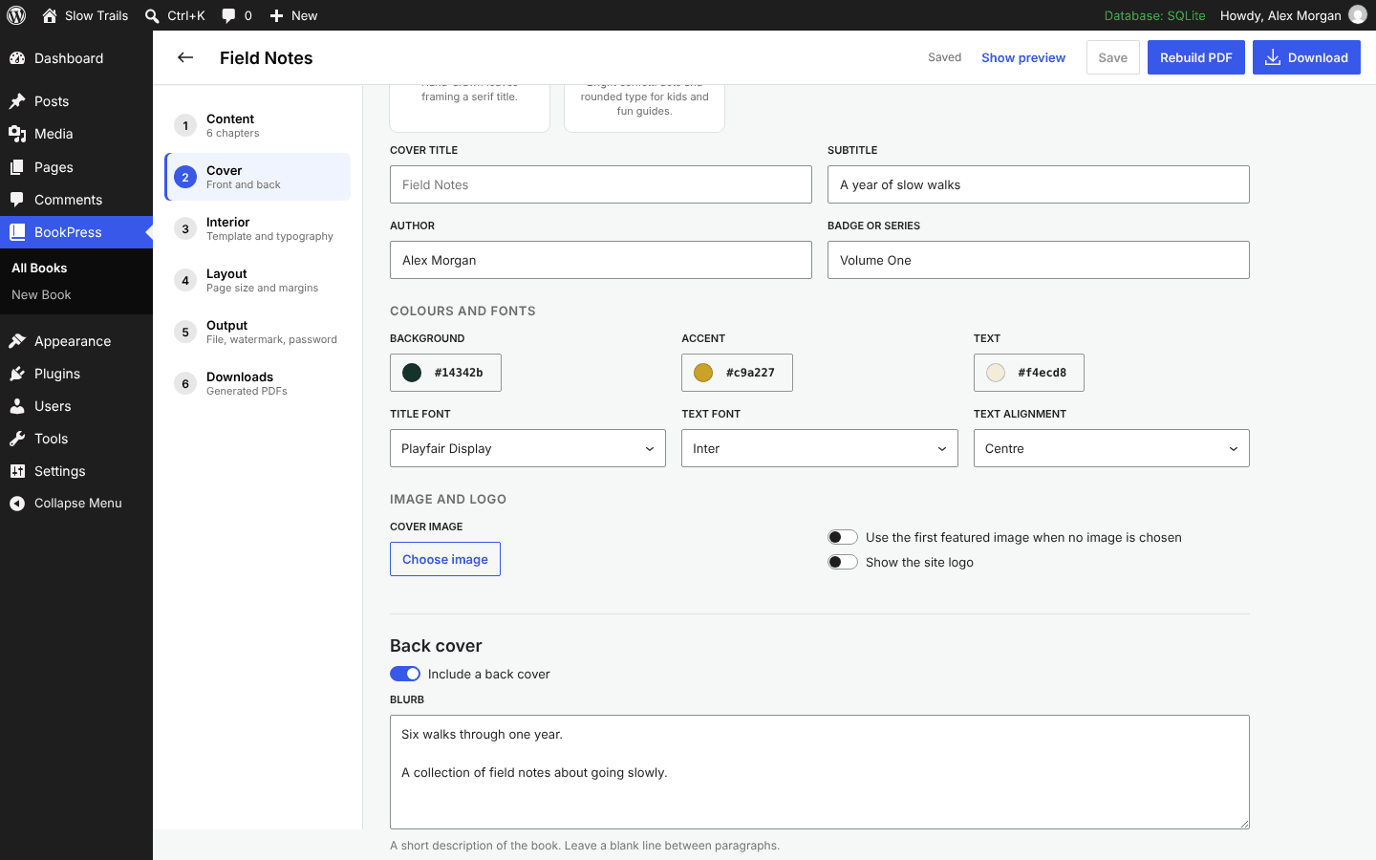The width and height of the screenshot is (1376, 860).
Task: Click the Download button
Action: [x=1306, y=57]
